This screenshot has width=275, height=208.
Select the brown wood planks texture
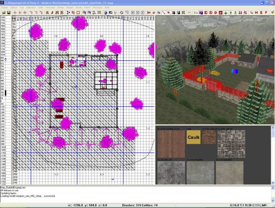(171, 144)
